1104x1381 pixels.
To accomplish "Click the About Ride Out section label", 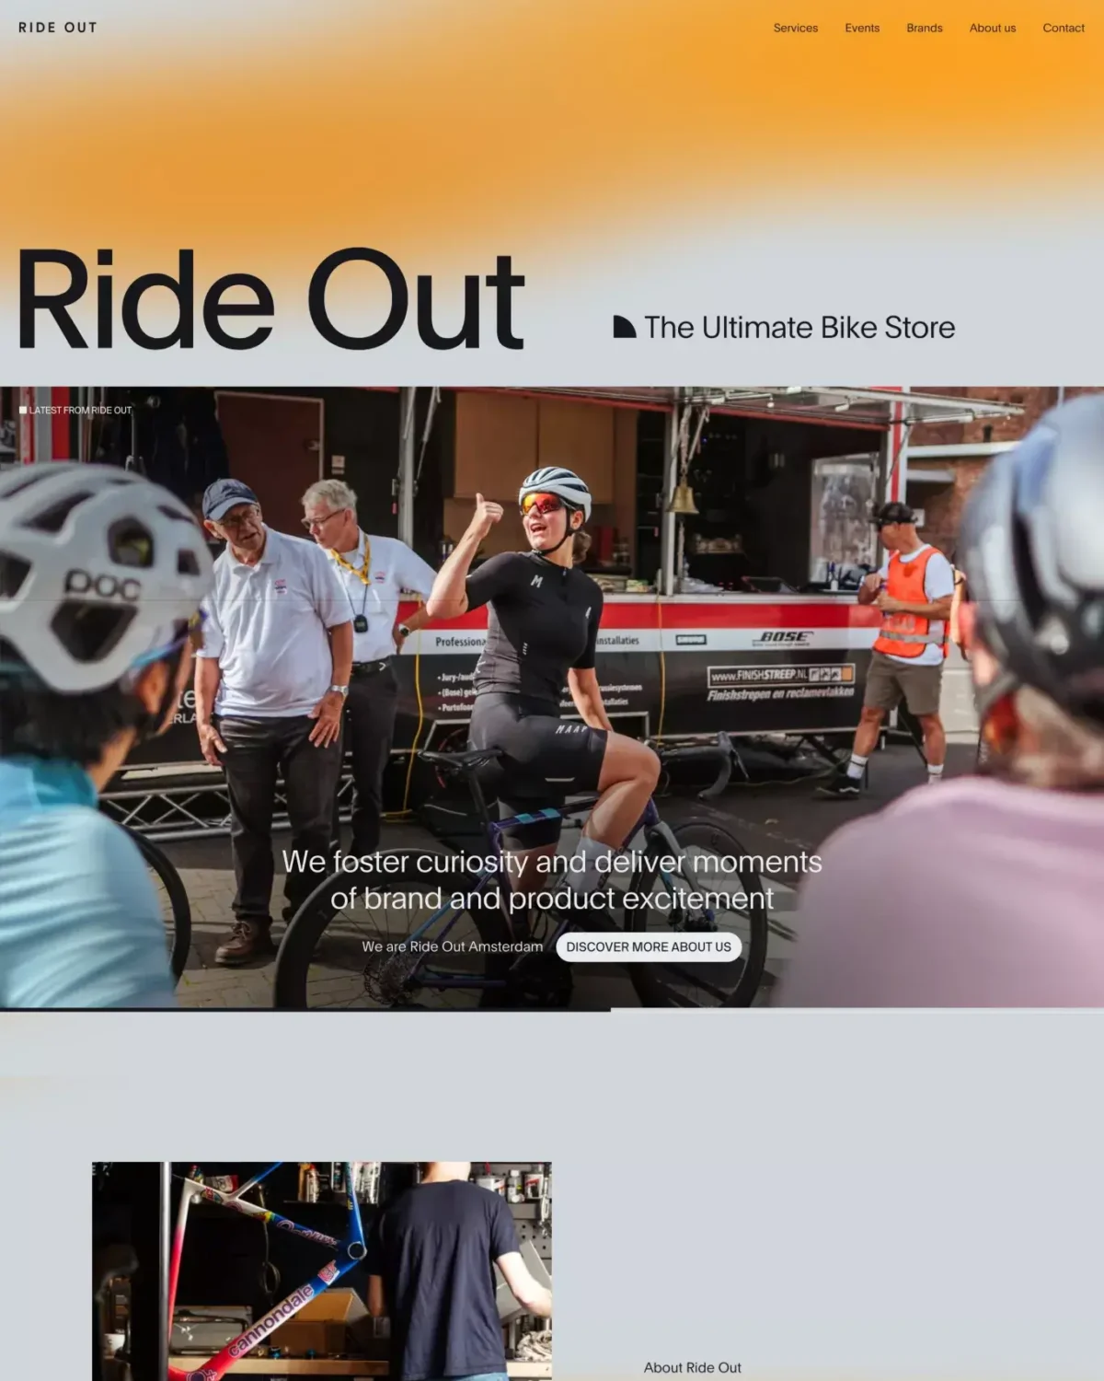I will (692, 1367).
